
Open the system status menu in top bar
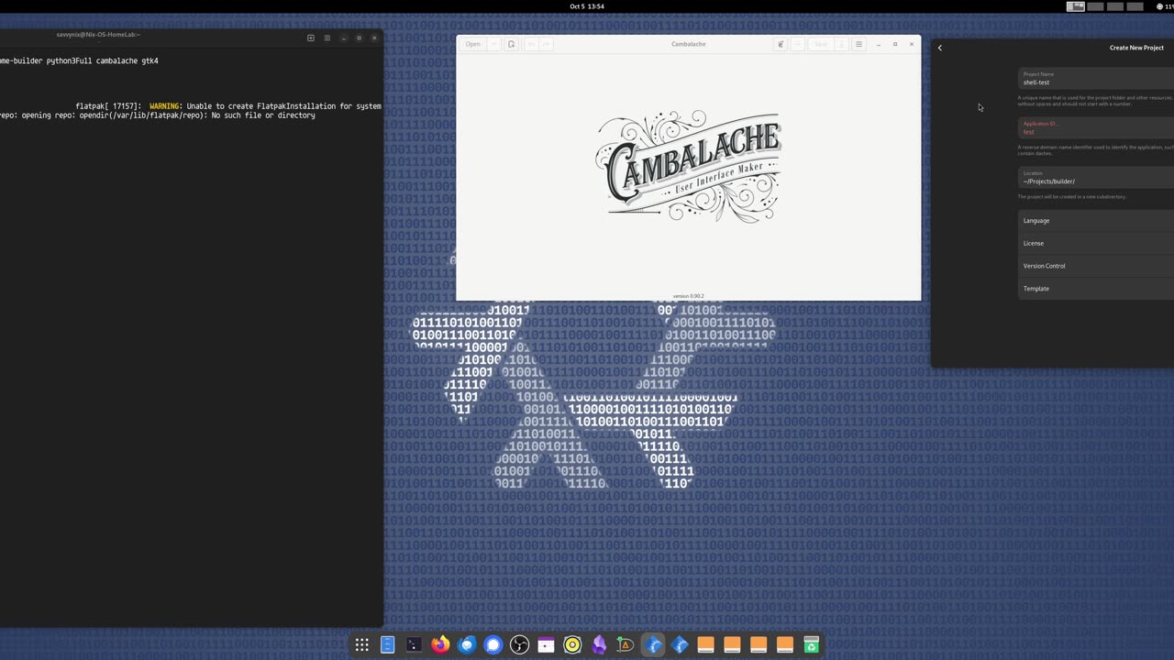coord(1165,6)
